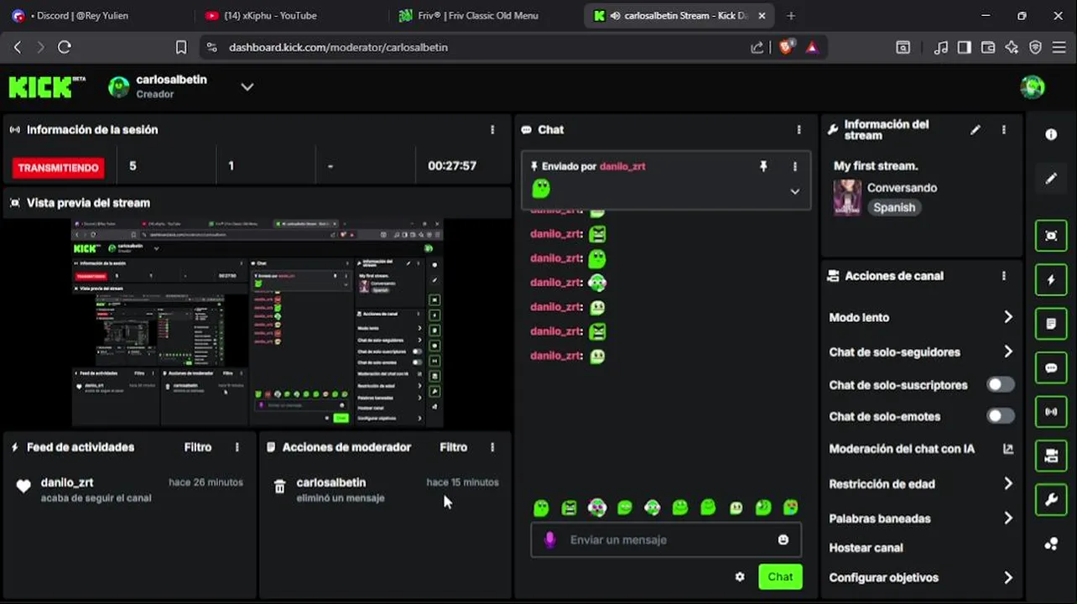Open a new browser tab
This screenshot has height=604, width=1077.
pyautogui.click(x=791, y=15)
